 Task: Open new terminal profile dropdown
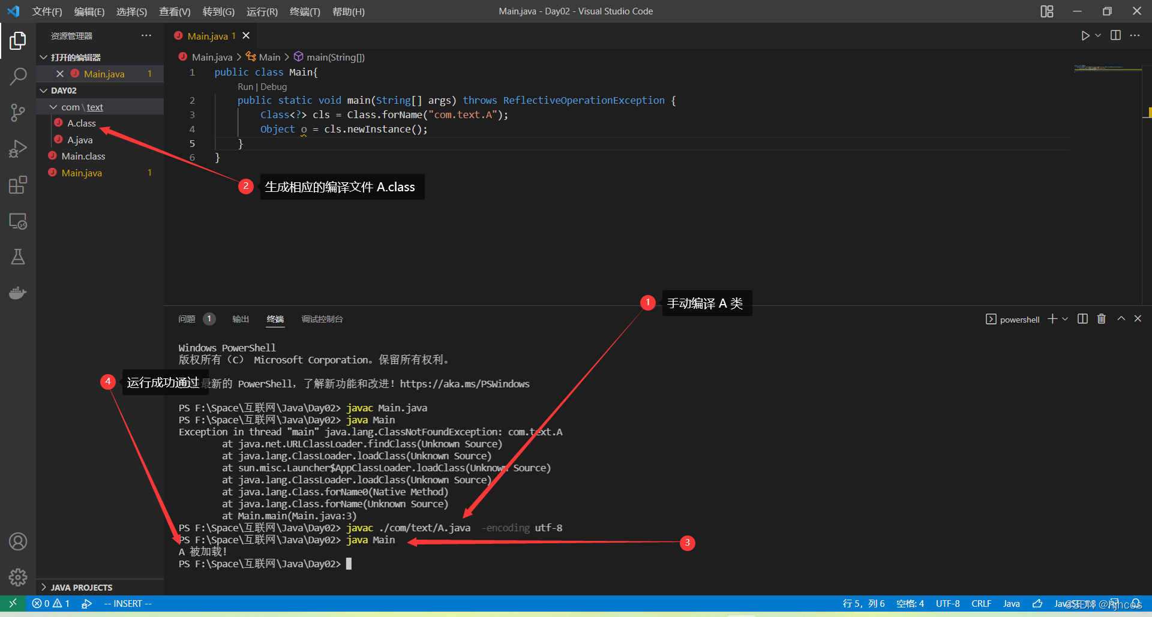[x=1065, y=319]
